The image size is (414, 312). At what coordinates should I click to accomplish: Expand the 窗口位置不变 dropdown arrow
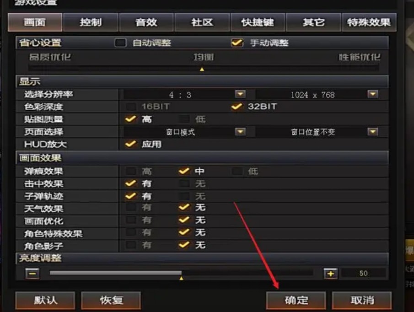click(x=372, y=132)
